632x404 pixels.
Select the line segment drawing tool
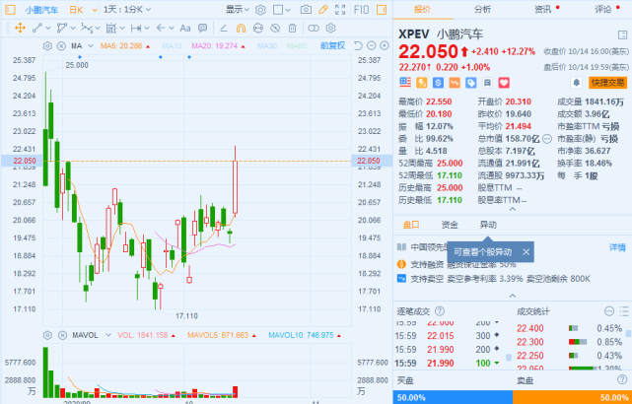[x=37, y=28]
